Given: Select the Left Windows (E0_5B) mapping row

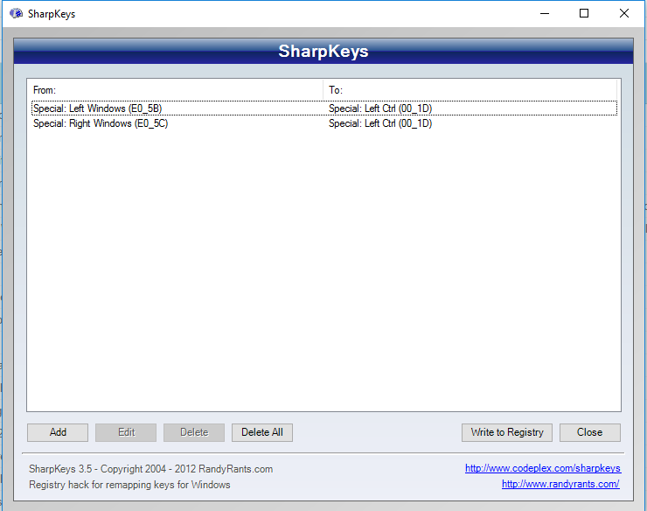Looking at the screenshot, I should (x=323, y=108).
